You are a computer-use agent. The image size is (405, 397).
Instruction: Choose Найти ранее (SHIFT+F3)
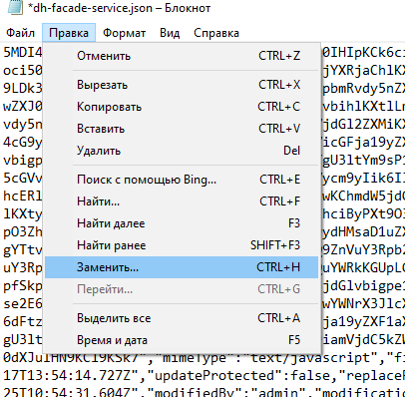[182, 245]
